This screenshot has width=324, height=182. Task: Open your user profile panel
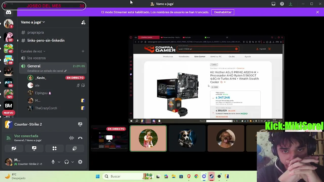24,162
